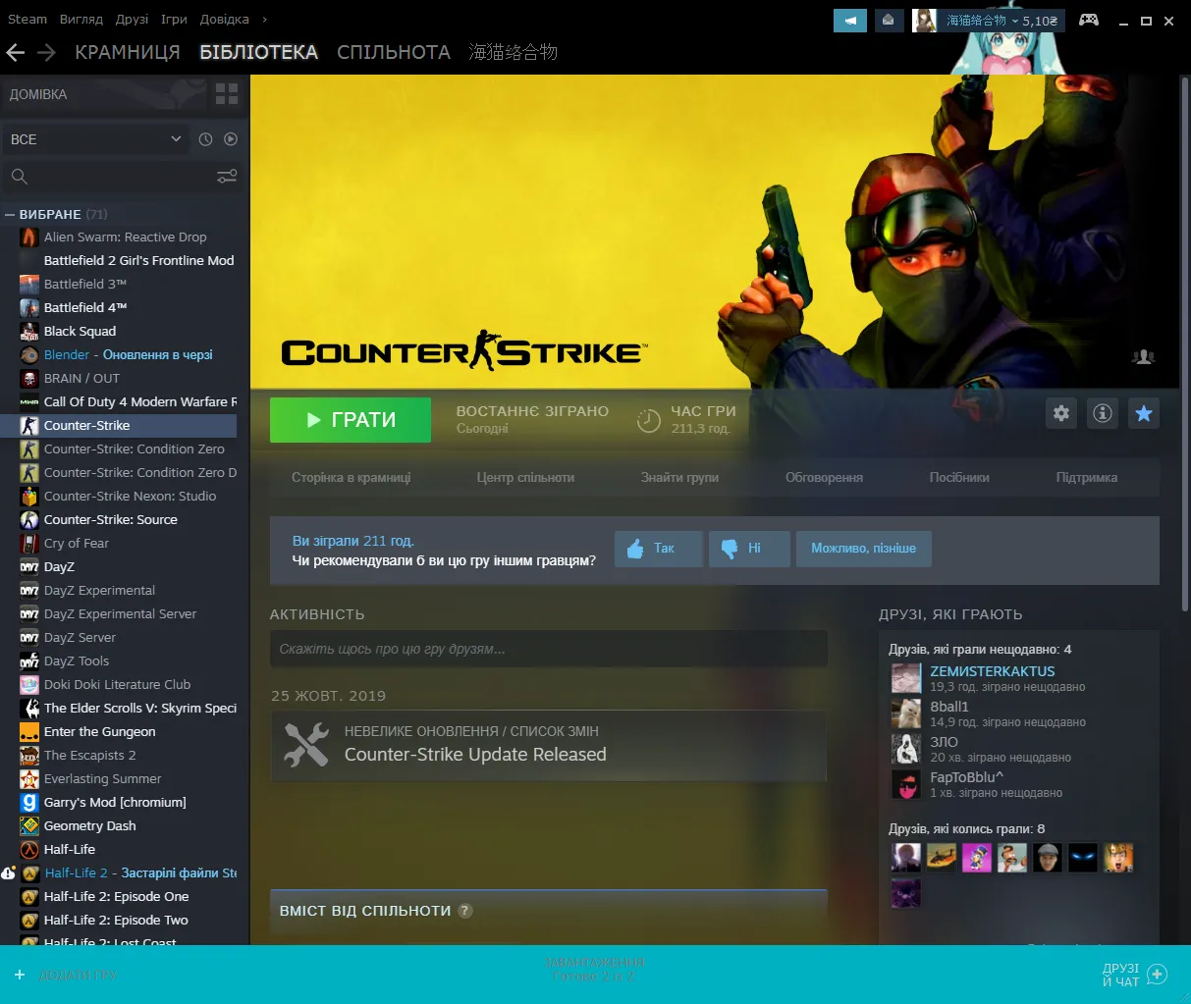This screenshot has width=1191, height=1004.
Task: Open Counter-Strike settings gear
Action: (x=1061, y=413)
